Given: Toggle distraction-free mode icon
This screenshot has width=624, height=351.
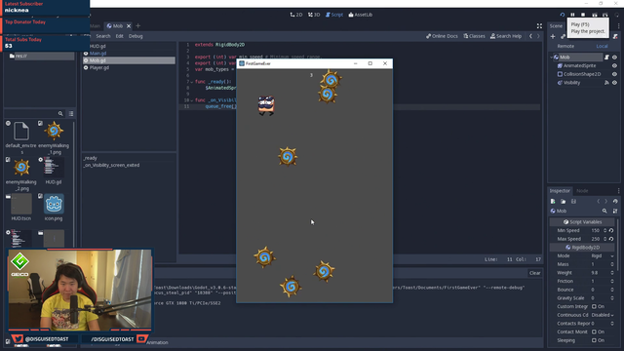Looking at the screenshot, I should click(539, 26).
